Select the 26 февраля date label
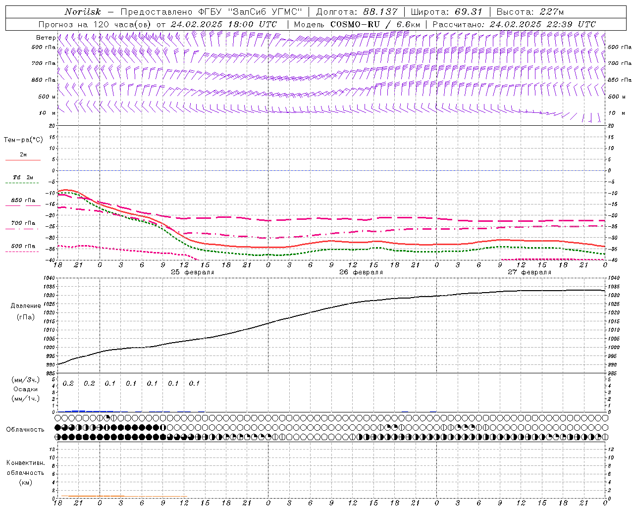 click(361, 272)
